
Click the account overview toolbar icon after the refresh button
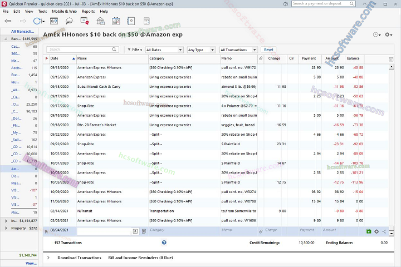[54, 21]
